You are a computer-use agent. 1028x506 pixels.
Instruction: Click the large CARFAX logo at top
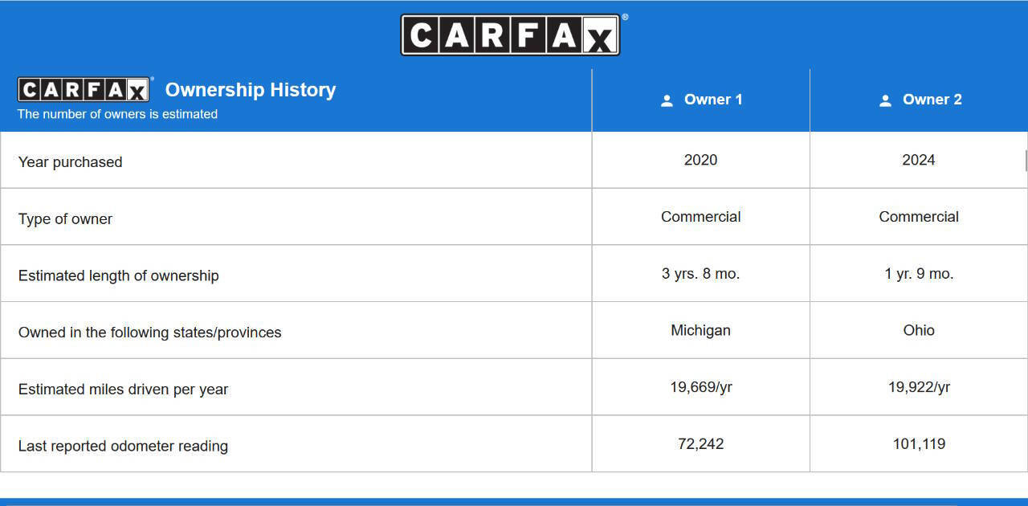tap(511, 35)
